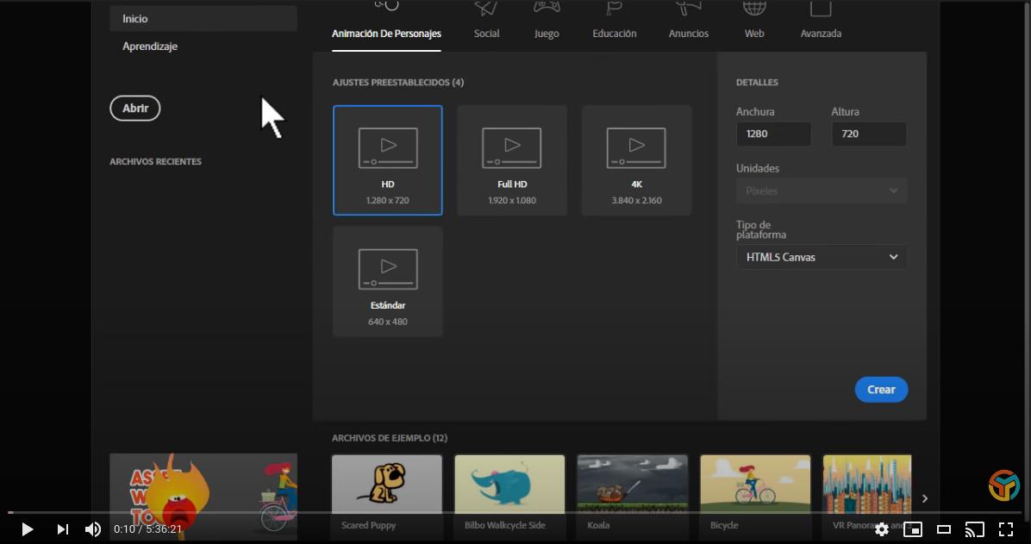This screenshot has height=544, width=1031.
Task: Show more example files with right chevron
Action: coord(924,498)
